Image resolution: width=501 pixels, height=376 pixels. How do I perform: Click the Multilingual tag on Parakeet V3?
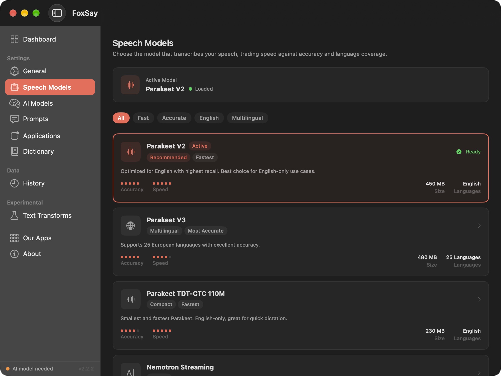pos(164,231)
